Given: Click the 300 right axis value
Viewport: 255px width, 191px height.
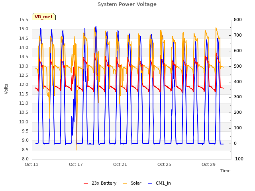Looking at the screenshot, I should point(238,97).
